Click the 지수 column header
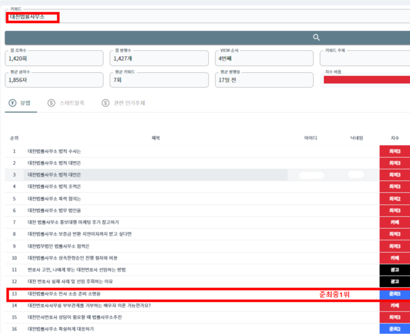This screenshot has width=410, height=334. (x=394, y=138)
